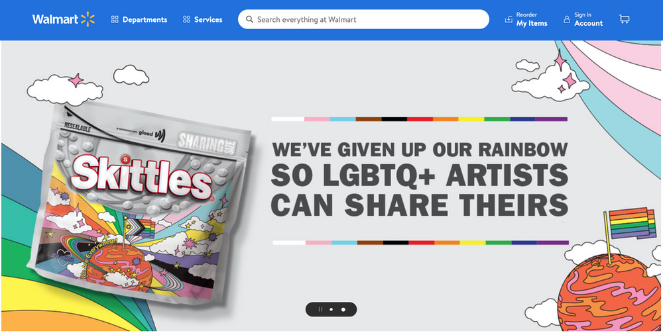Click the LGBTQ+ artists banner headline
The width and height of the screenshot is (663, 333).
point(420,179)
